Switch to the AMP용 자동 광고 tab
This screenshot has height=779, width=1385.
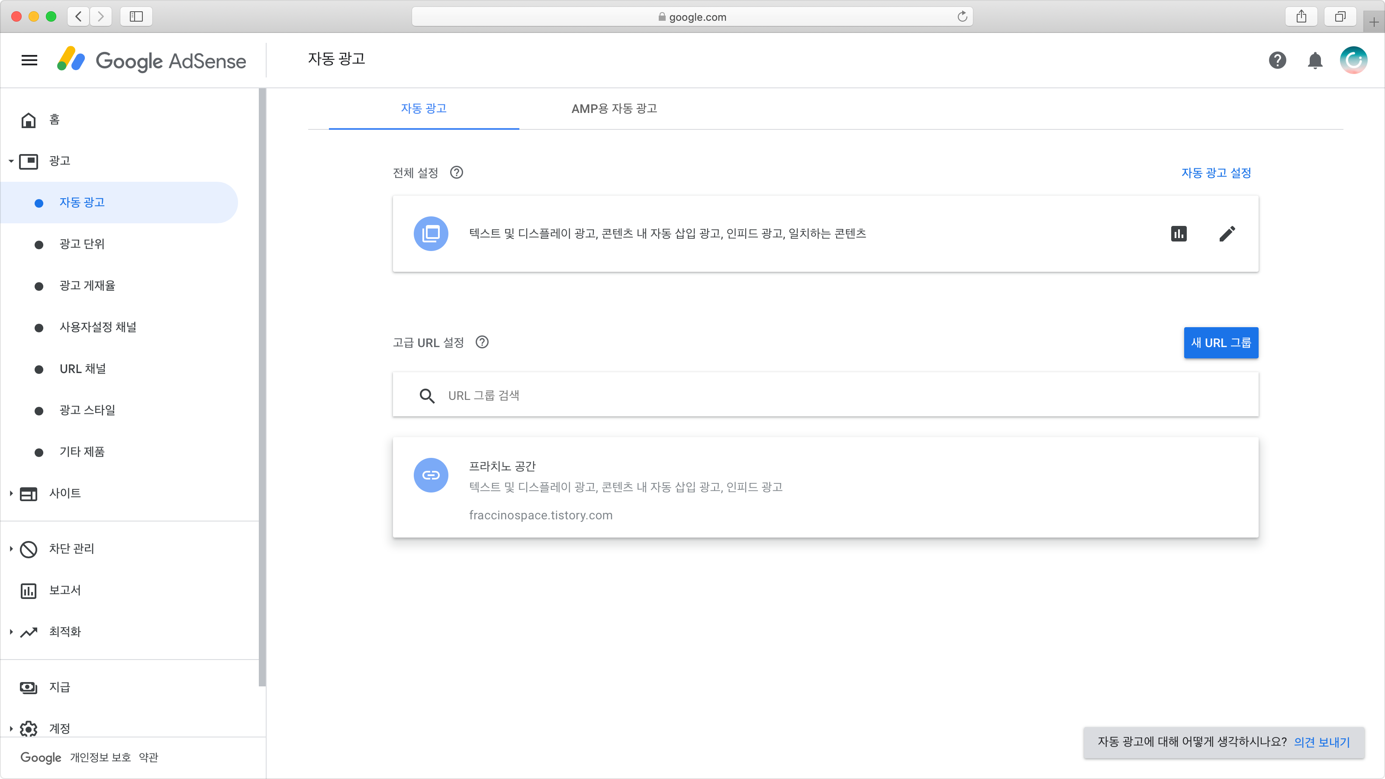pyautogui.click(x=614, y=109)
